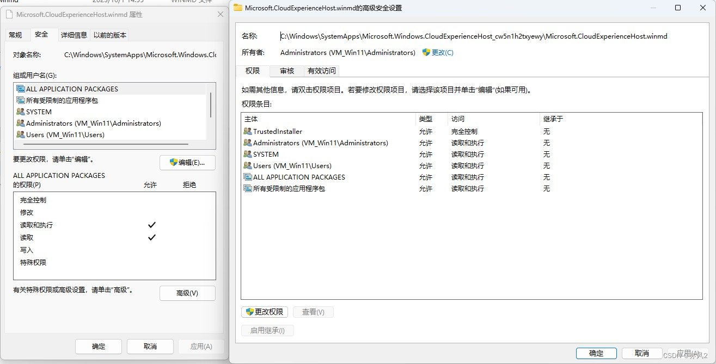Click 取消 in the Advanced Security window

pyautogui.click(x=642, y=353)
